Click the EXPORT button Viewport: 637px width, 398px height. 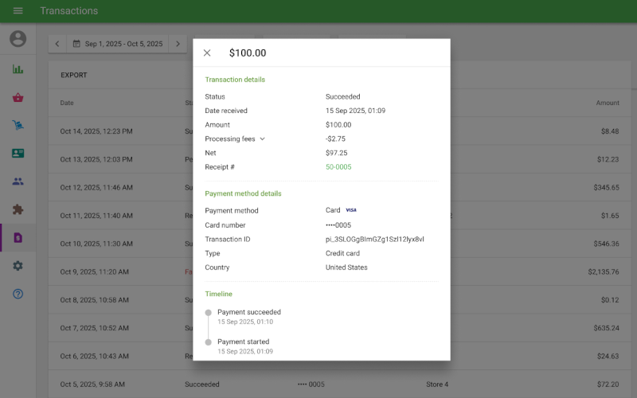point(74,75)
